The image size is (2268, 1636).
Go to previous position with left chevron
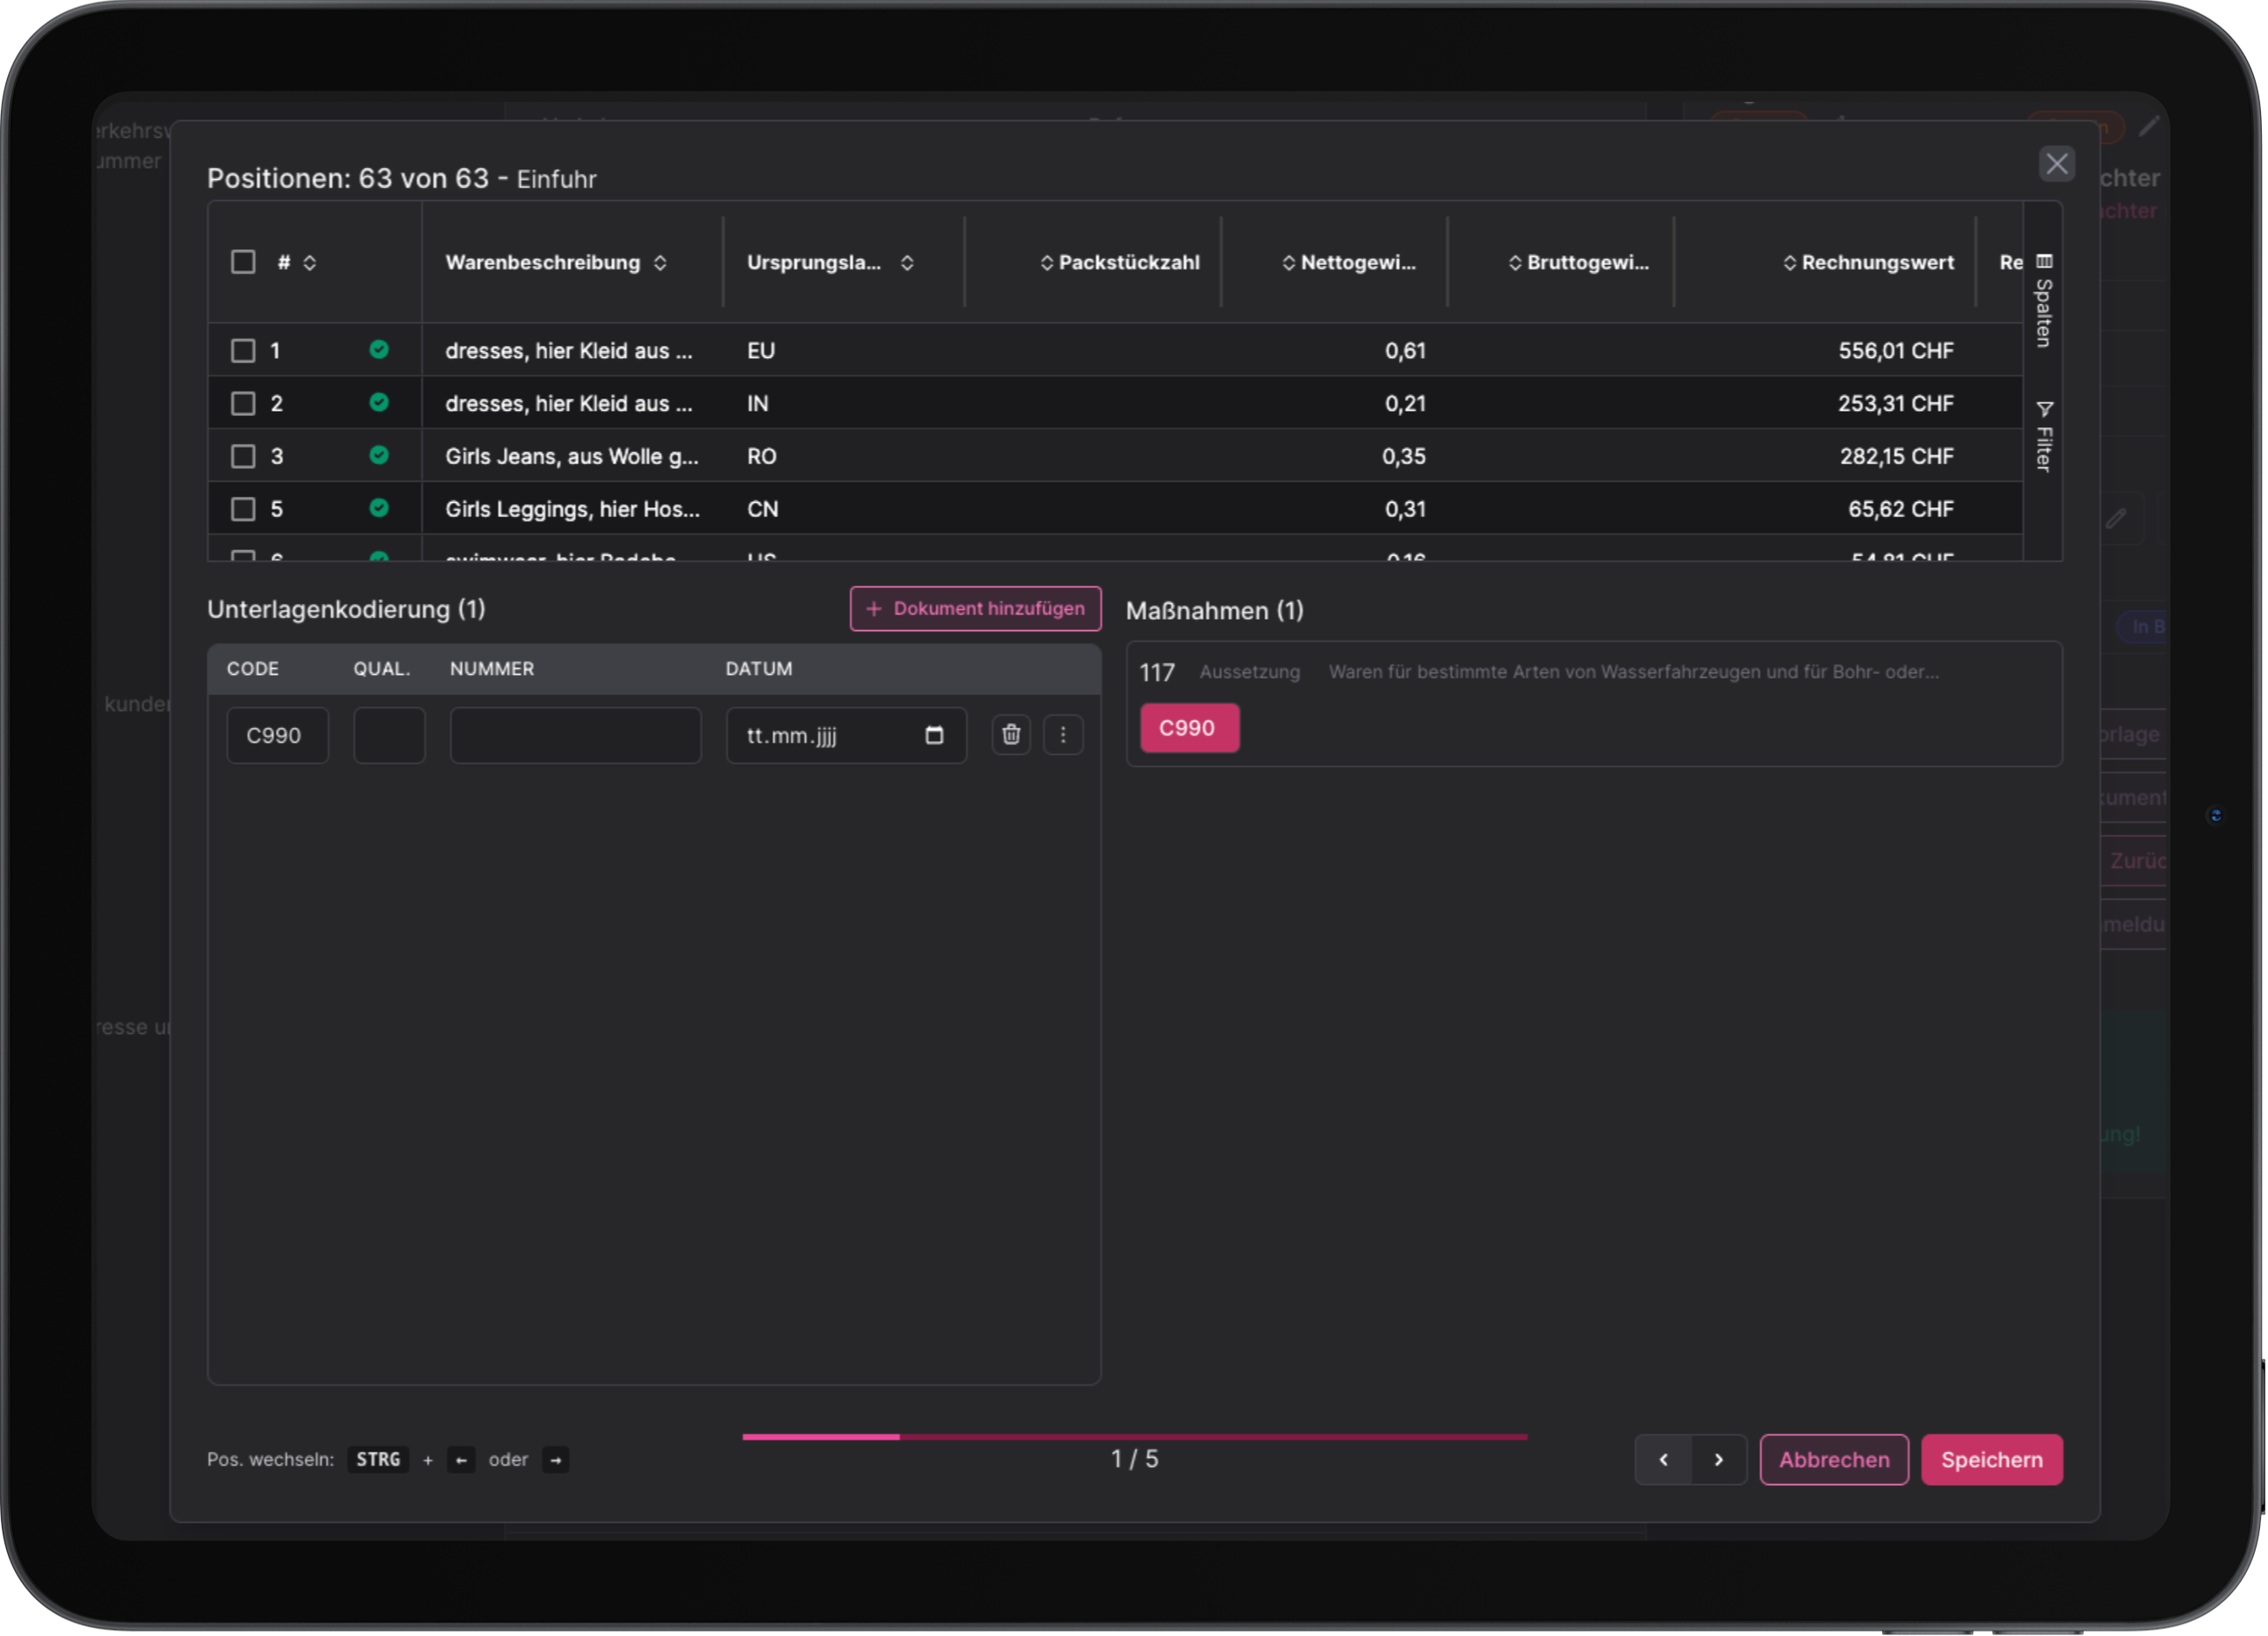[1663, 1460]
